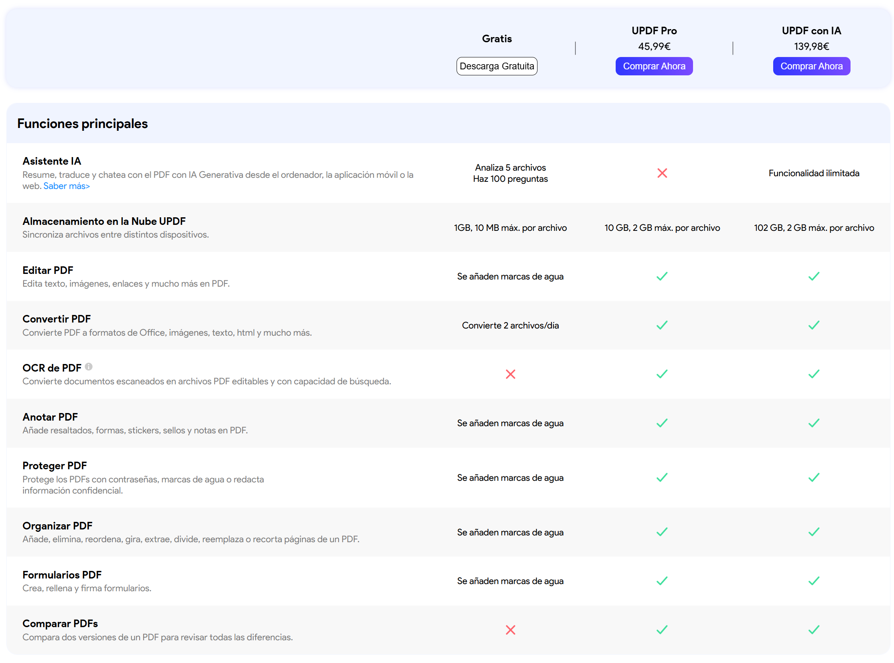This screenshot has width=894, height=663.
Task: Click the UPDF con IA plan heading
Action: coord(811,31)
